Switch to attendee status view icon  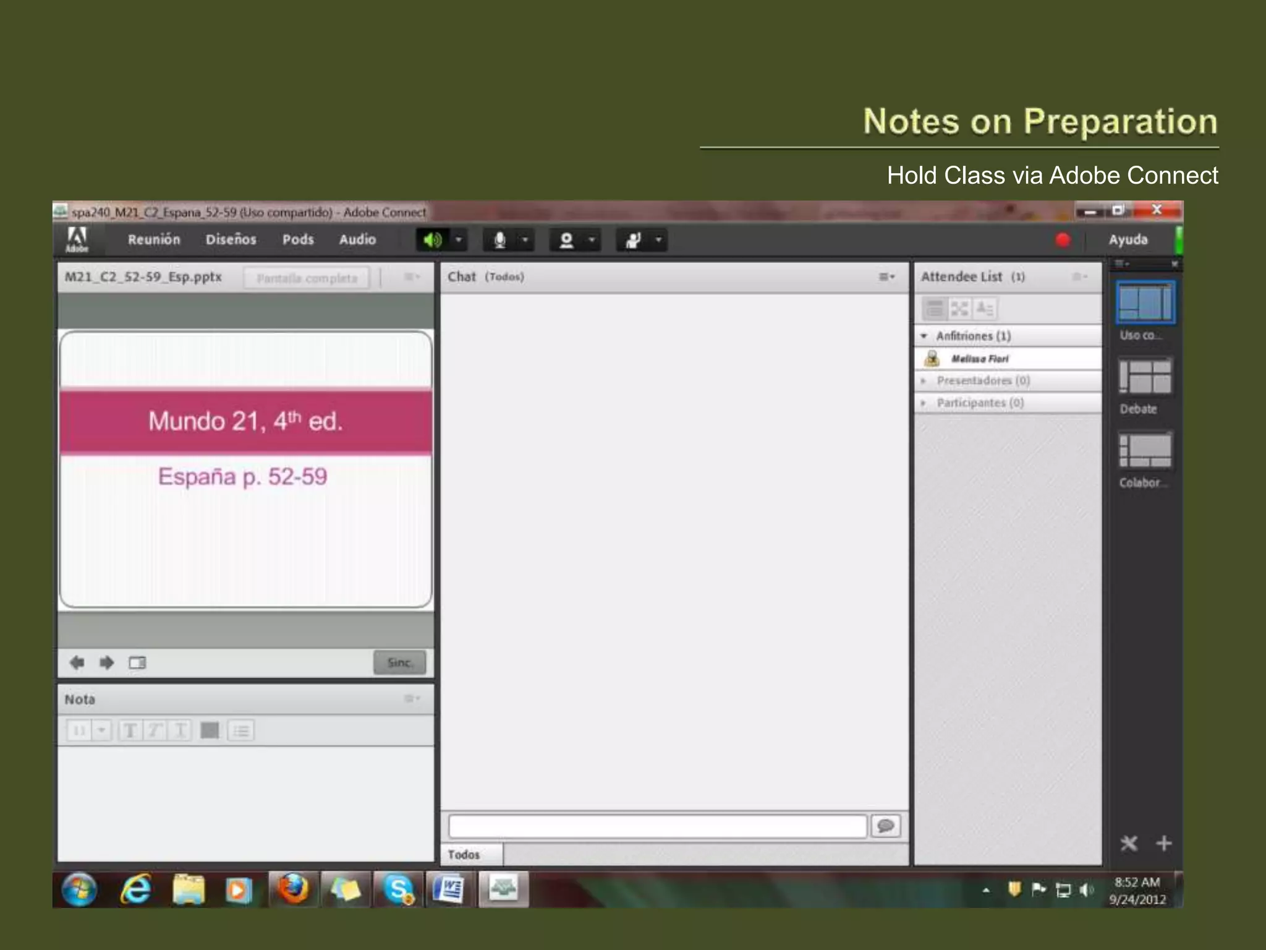click(984, 308)
